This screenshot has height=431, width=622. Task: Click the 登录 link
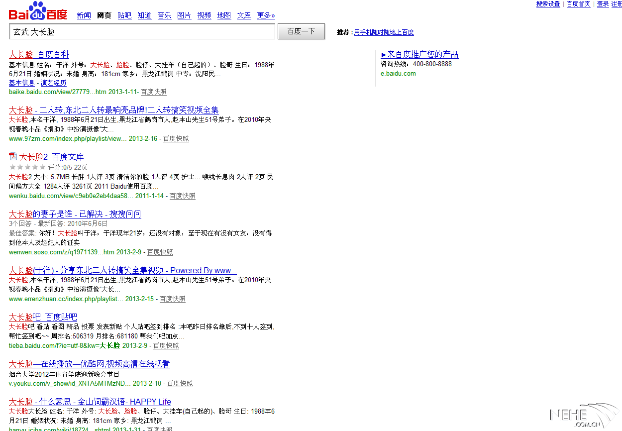coord(603,4)
